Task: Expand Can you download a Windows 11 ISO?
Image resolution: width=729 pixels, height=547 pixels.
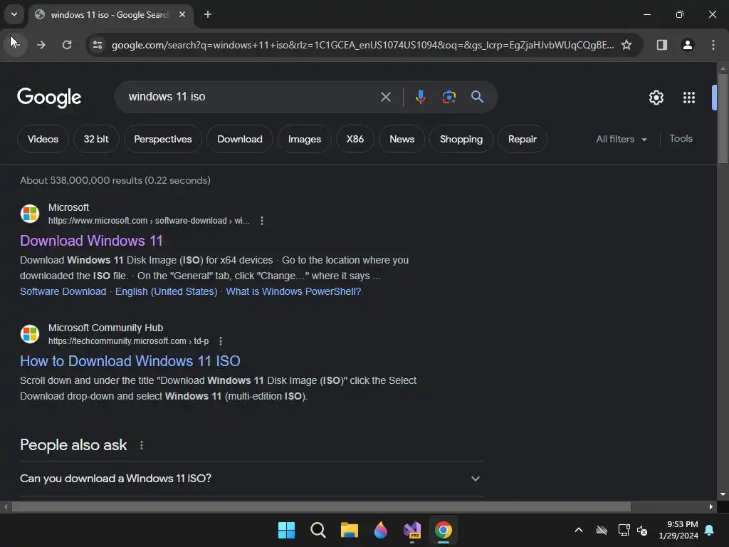Action: click(x=251, y=478)
